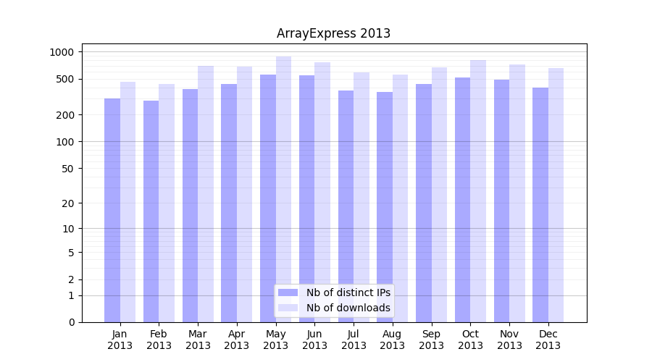Click the 'Jul 2013' x-axis label

[354, 340]
